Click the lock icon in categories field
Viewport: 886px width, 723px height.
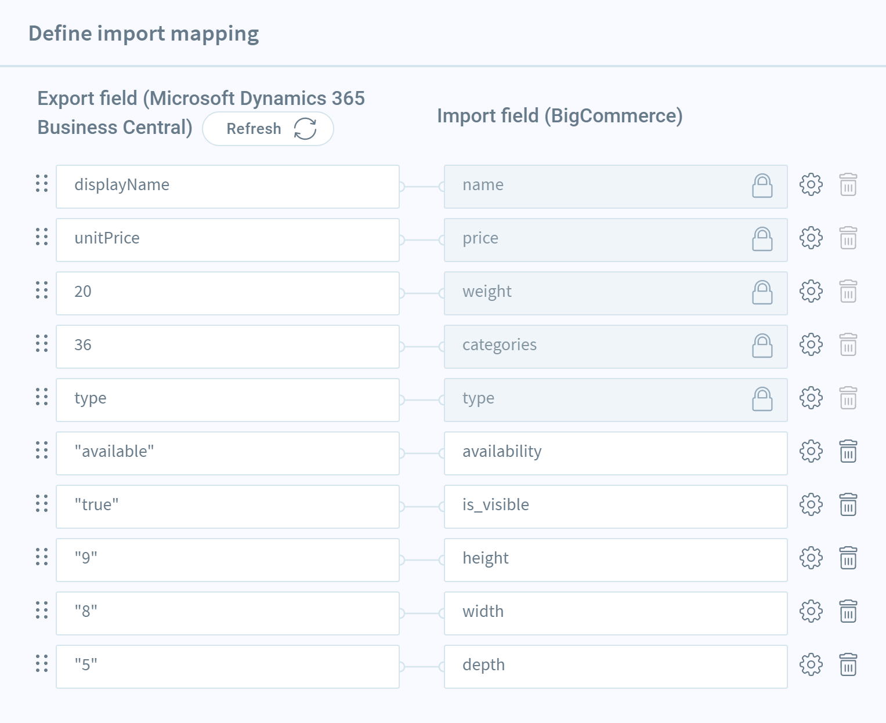pos(762,346)
